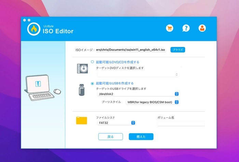Click the 起動可能なUSBを作成する label
Screen dimensions: 239x162
tap(115, 84)
